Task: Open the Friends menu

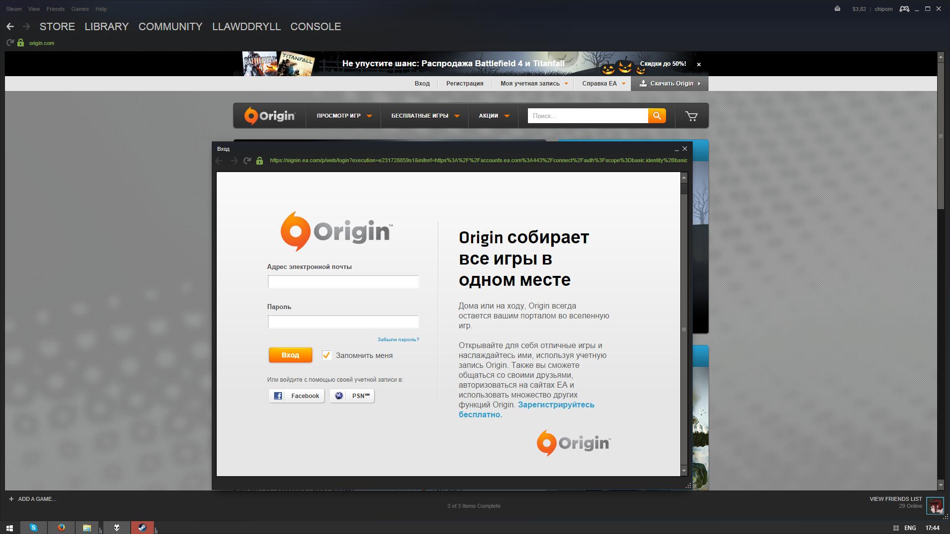Action: point(55,9)
